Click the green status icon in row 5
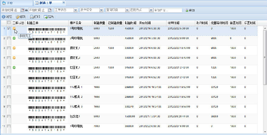 [x=14, y=67]
